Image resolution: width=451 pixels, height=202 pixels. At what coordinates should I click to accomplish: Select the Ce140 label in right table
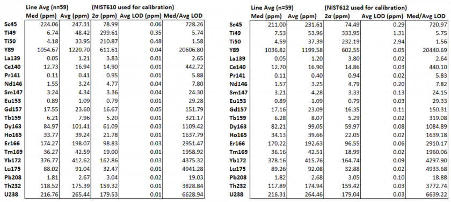pyautogui.click(x=238, y=67)
